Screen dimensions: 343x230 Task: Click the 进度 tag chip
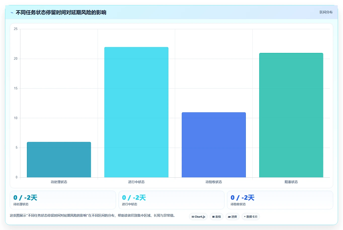point(233,217)
